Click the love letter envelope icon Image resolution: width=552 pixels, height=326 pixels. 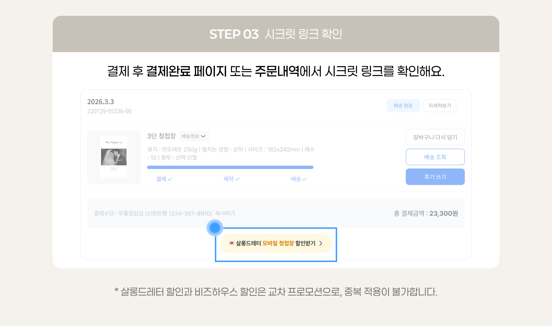click(x=232, y=243)
